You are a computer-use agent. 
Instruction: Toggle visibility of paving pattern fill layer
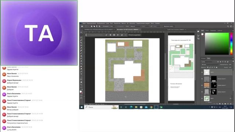[202, 92]
